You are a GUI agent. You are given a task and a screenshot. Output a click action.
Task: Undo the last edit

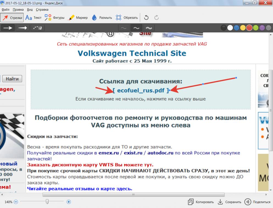[x=146, y=18]
